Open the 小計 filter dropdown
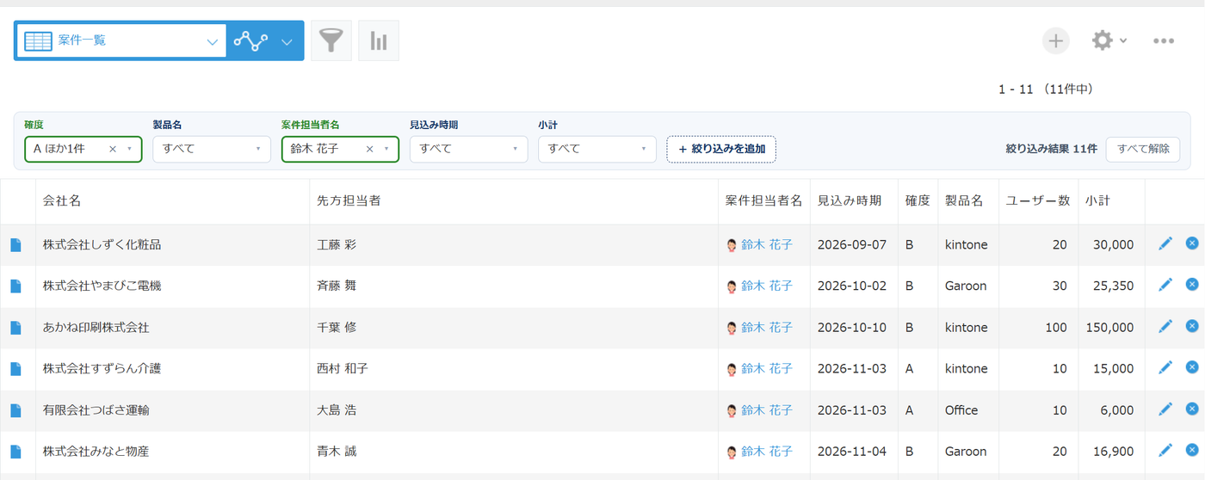 click(x=596, y=149)
